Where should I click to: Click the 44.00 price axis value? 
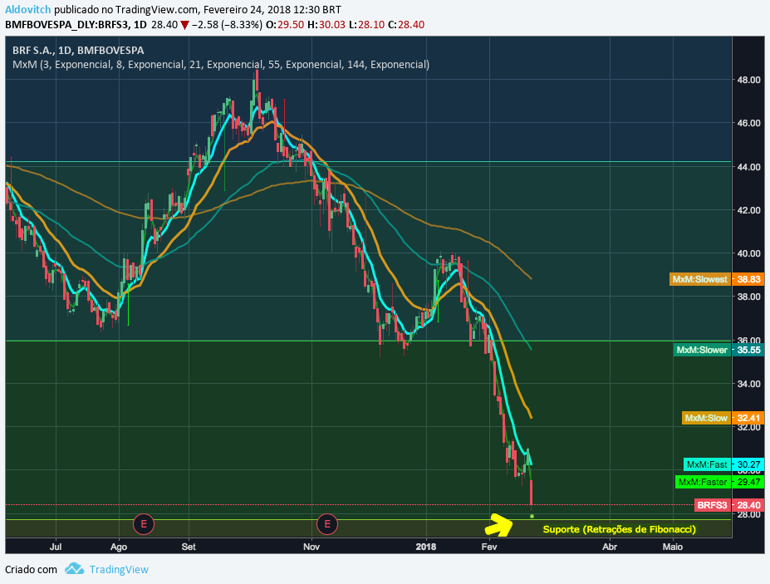click(748, 167)
